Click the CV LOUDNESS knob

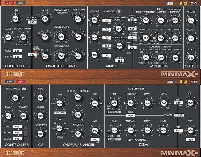(x=41, y=134)
